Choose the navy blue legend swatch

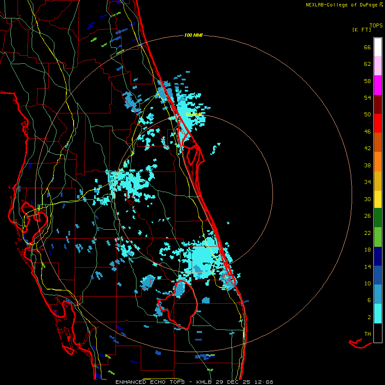(378, 256)
